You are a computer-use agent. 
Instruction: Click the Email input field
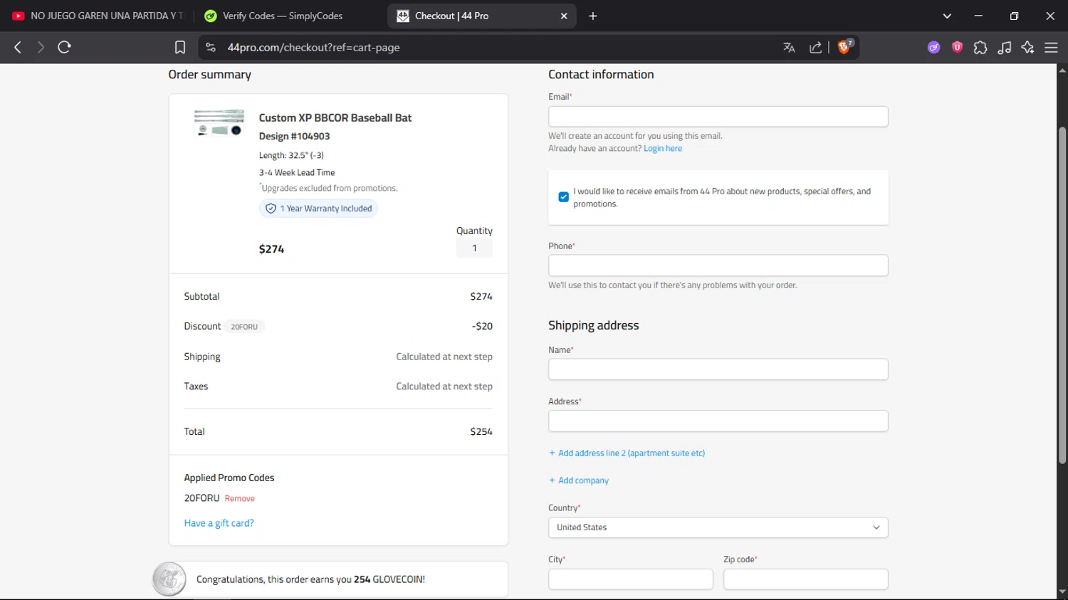tap(718, 117)
